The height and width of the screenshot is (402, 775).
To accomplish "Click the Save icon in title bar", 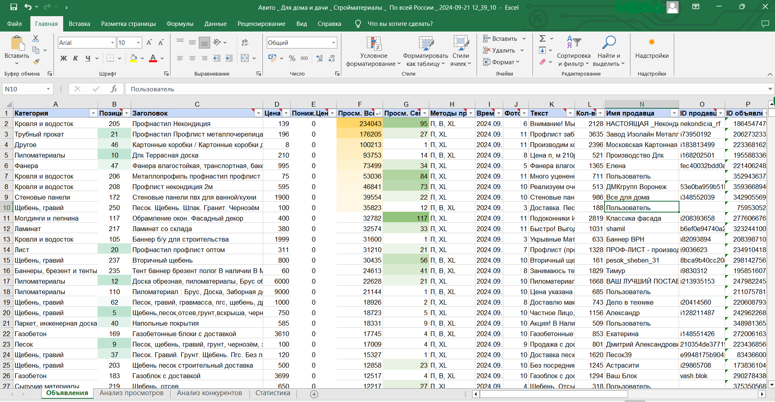I will click(14, 7).
